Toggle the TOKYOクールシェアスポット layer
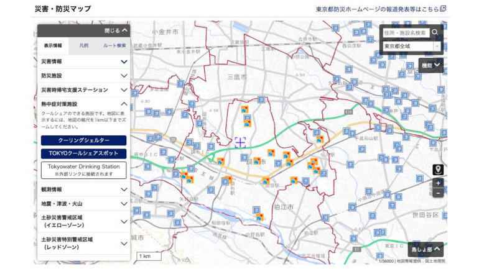This screenshot has width=479, height=269. [x=83, y=153]
